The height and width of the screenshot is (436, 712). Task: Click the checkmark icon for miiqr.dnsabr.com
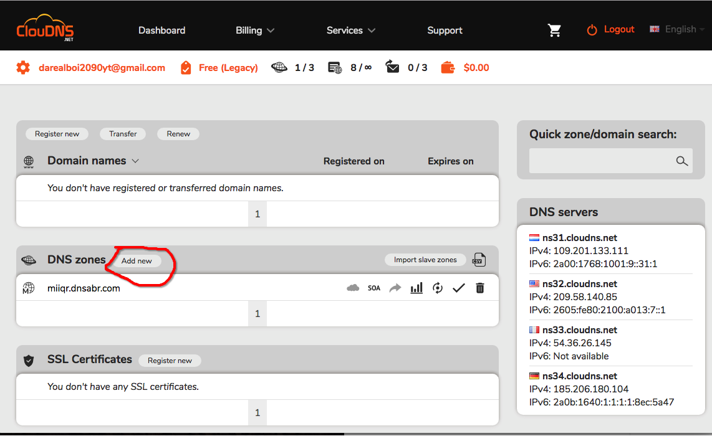459,288
